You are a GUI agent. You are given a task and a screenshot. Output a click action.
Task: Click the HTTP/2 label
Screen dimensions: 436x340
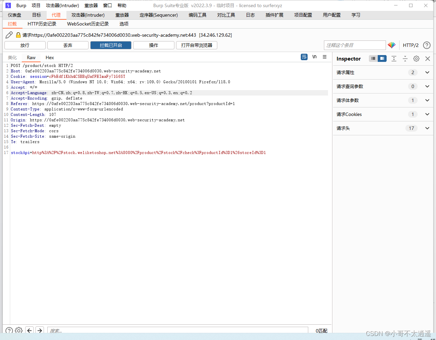(x=411, y=45)
